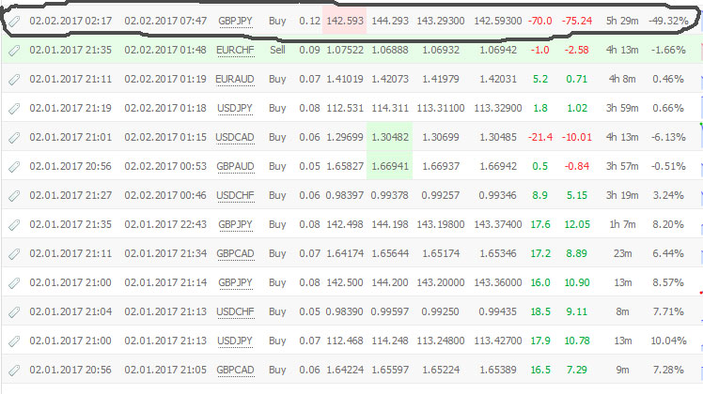The height and width of the screenshot is (394, 703).
Task: Select the red-highlighted 142.593 price cell
Action: 344,21
